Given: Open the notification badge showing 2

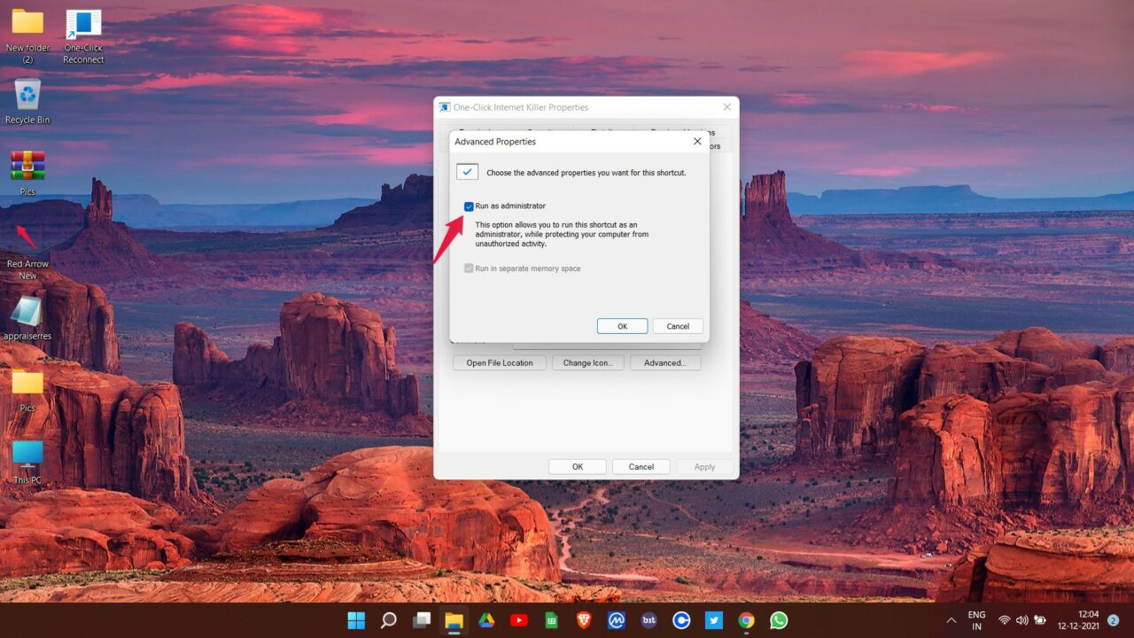Looking at the screenshot, I should point(1113,620).
